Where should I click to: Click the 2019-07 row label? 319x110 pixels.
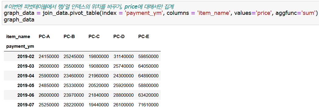[26, 105]
